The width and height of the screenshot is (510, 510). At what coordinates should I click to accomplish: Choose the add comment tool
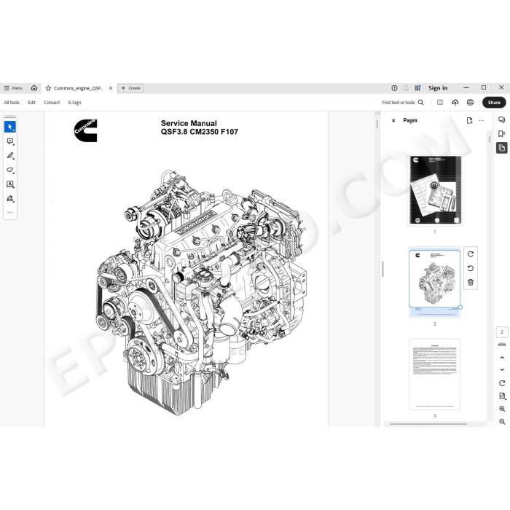(10, 141)
